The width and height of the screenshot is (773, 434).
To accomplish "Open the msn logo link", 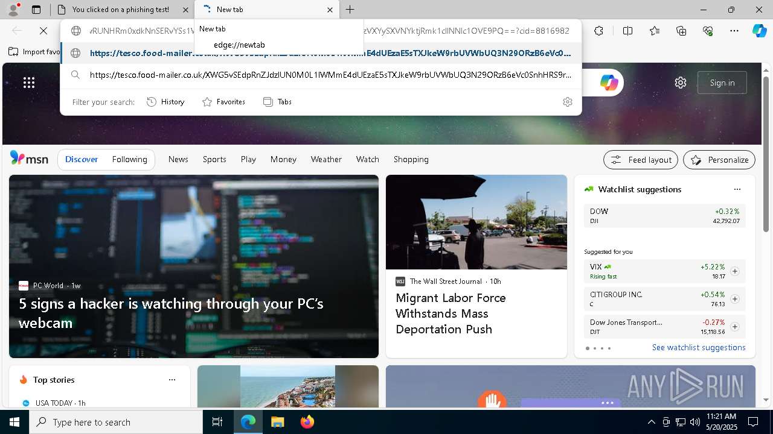I will click(29, 159).
